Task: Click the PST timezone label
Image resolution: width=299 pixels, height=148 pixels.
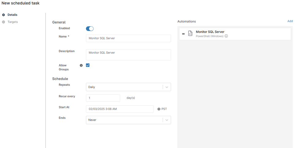Action: coord(164,109)
